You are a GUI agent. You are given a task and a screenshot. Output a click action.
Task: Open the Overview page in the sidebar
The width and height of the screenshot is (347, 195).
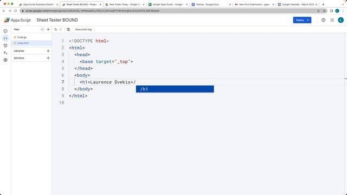coord(5,31)
